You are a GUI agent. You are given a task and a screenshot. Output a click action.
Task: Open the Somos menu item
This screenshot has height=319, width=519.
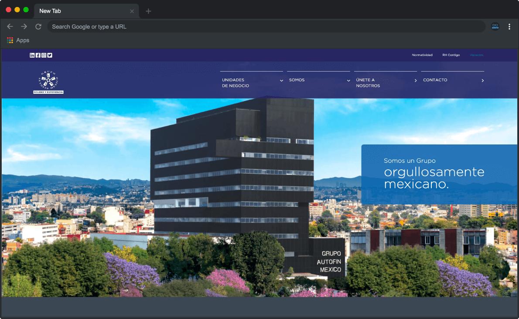tap(297, 80)
